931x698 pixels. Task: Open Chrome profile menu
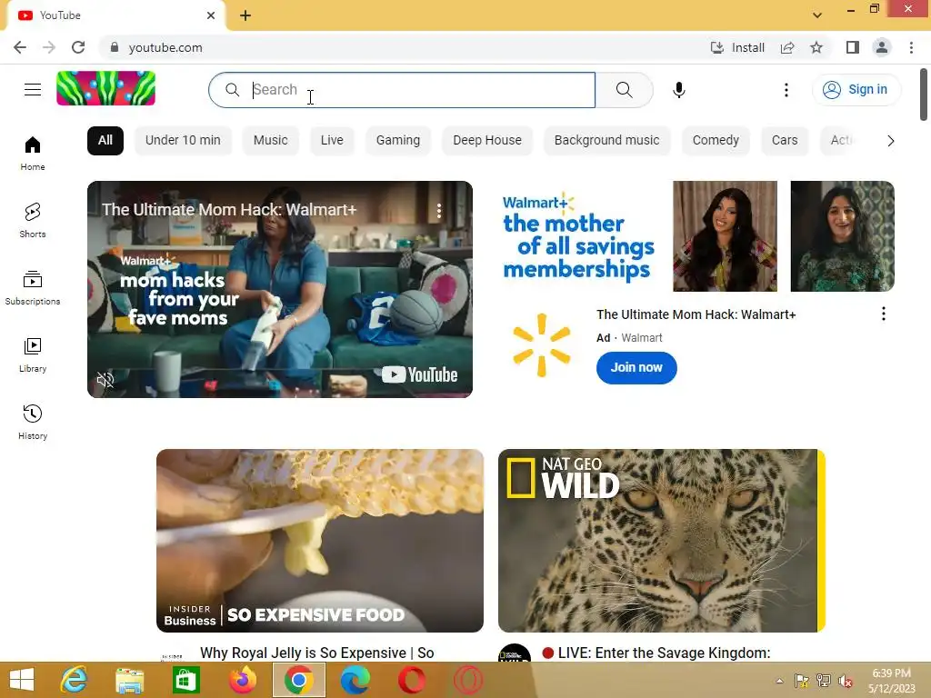pyautogui.click(x=882, y=47)
